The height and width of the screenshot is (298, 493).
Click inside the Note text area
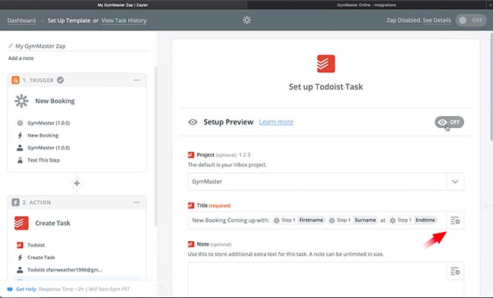click(317, 279)
